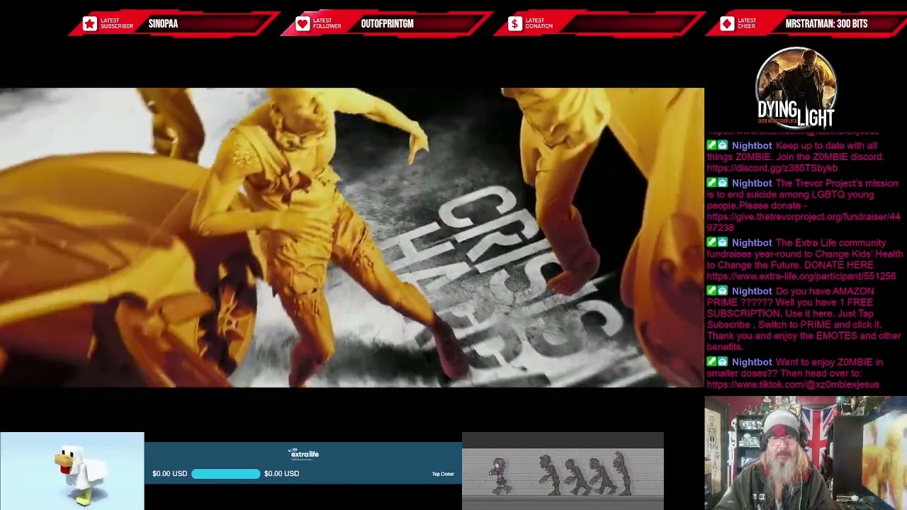The image size is (907, 510).
Task: Click the moderator sword badge on the Trevor Project message
Action: [x=711, y=183]
